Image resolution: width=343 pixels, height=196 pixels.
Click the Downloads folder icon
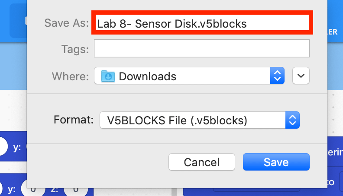point(108,76)
